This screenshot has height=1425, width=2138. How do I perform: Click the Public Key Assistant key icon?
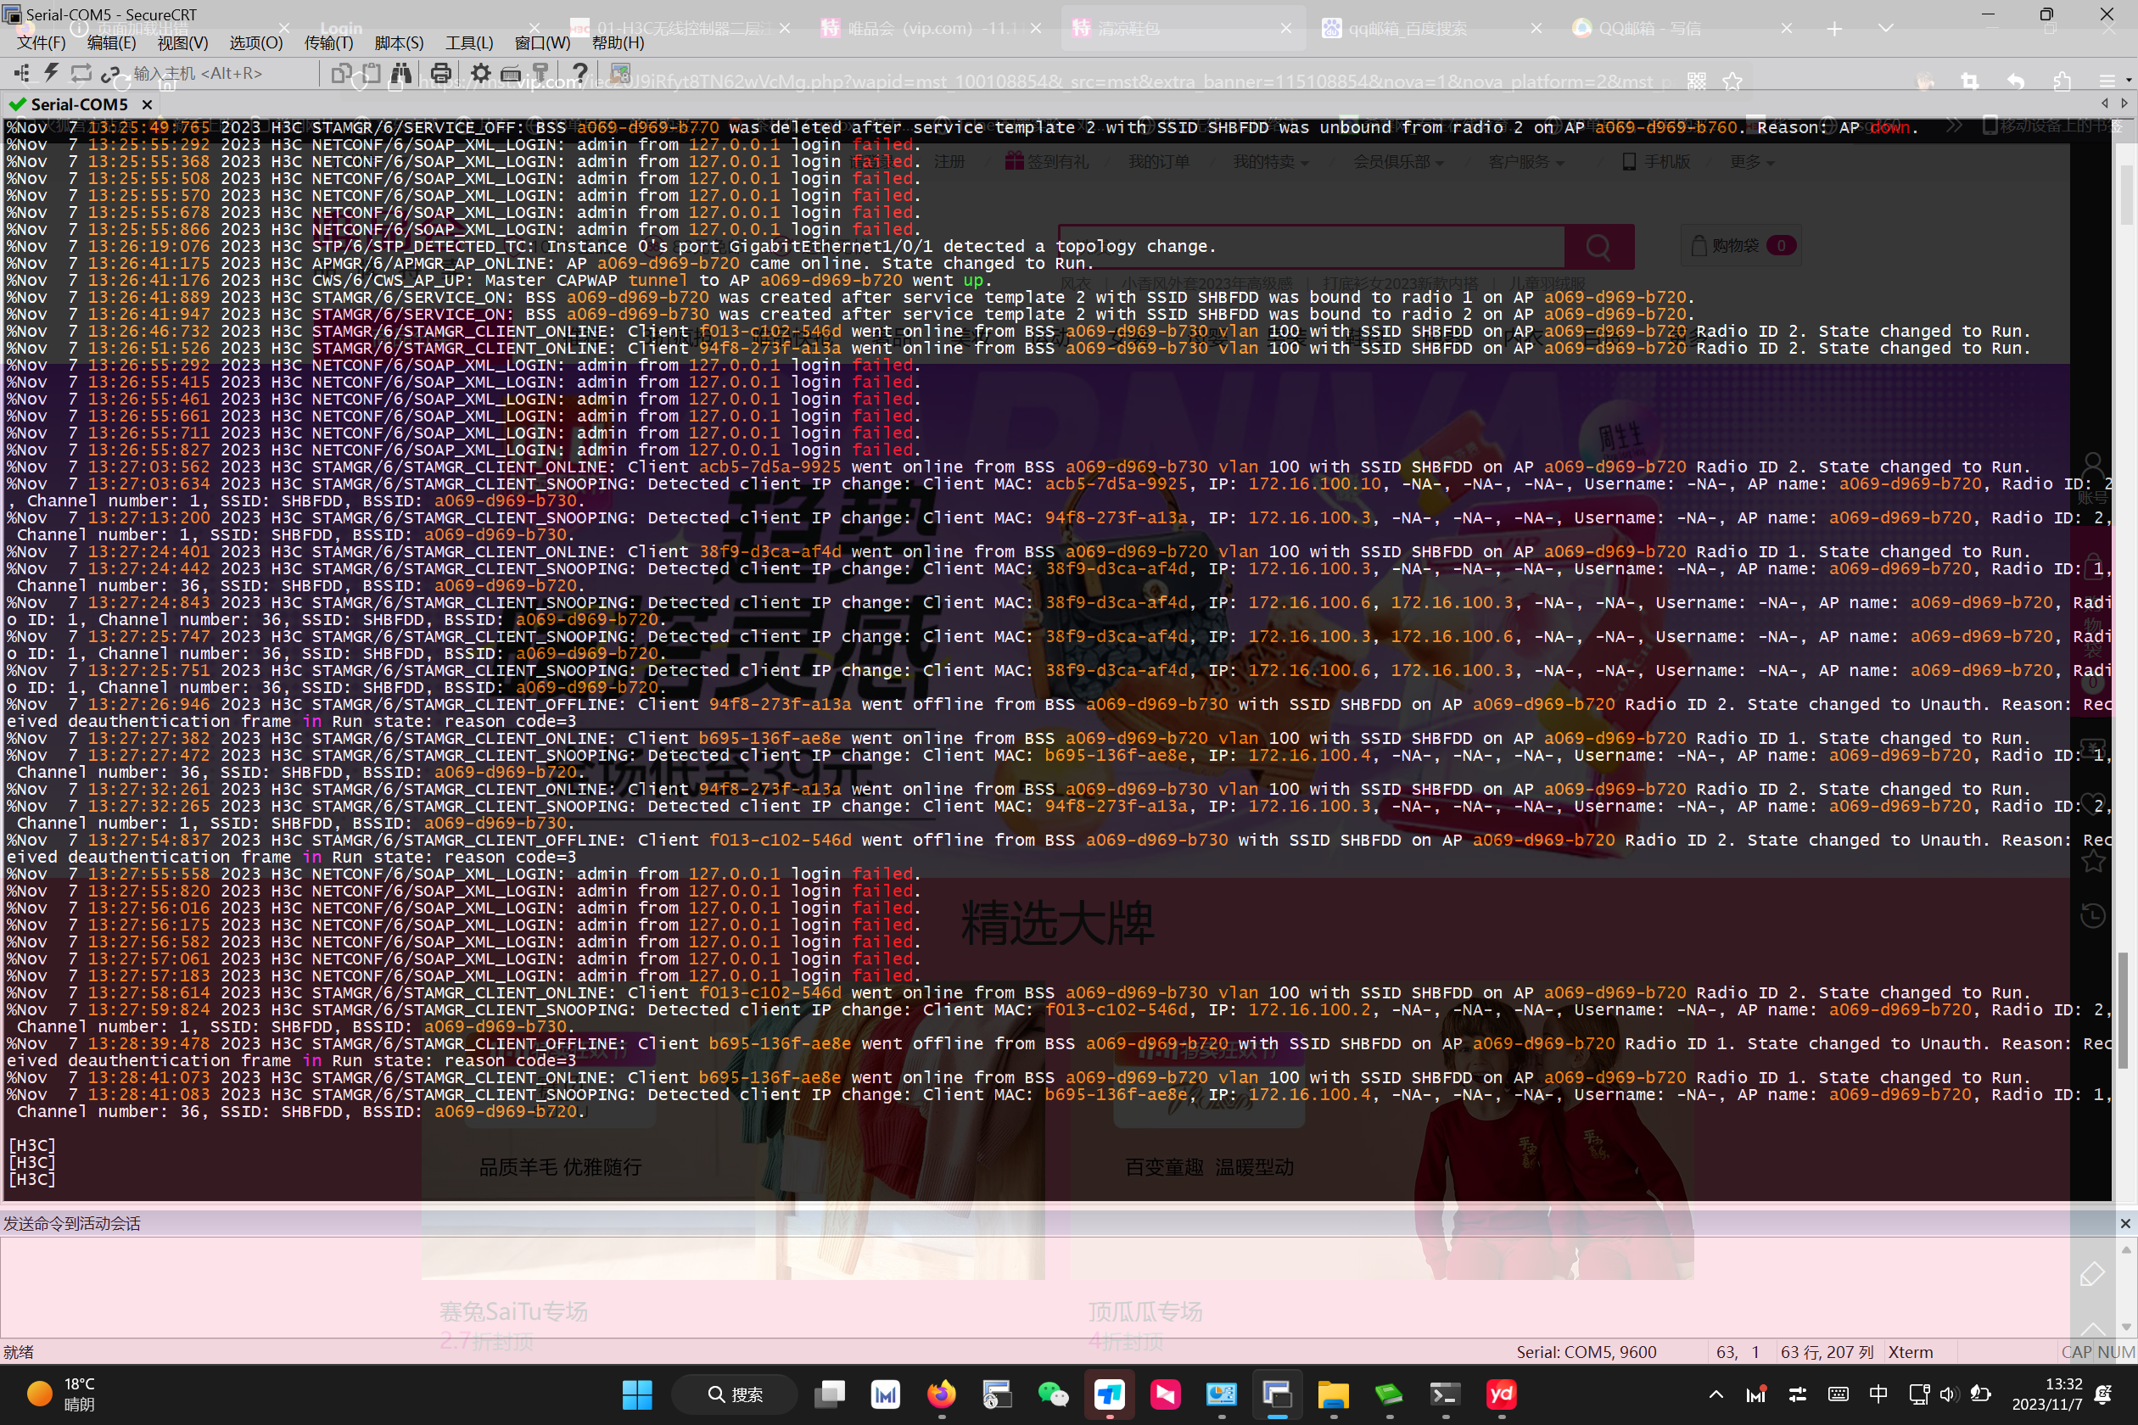click(x=541, y=73)
